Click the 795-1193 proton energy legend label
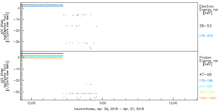Screen dimensions: 218x111 click(x=207, y=92)
